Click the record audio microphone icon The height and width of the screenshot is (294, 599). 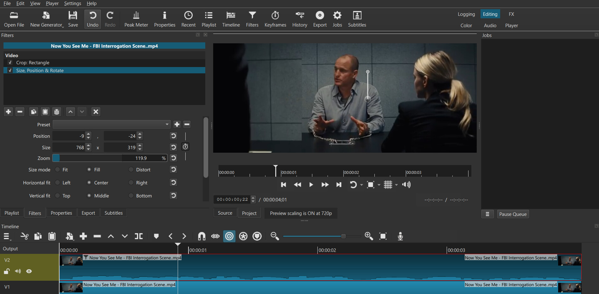[x=400, y=236]
